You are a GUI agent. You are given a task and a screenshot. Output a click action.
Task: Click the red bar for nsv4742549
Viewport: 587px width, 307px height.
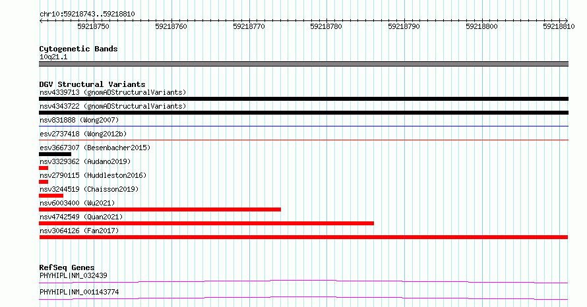(x=206, y=223)
